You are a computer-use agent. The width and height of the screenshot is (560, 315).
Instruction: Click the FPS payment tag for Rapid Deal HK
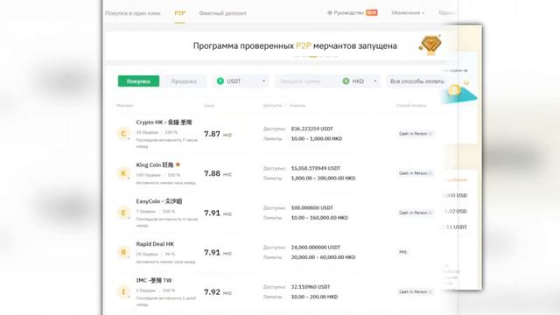(x=402, y=252)
